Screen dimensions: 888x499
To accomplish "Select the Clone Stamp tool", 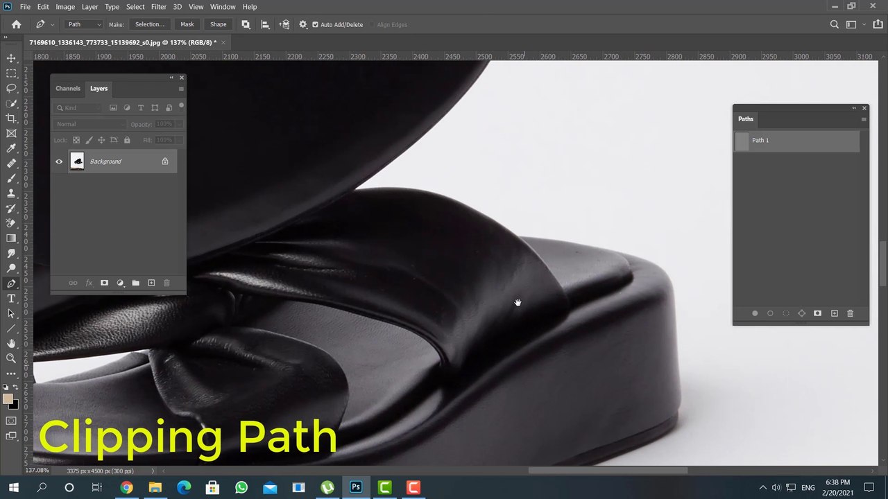I will pos(11,193).
